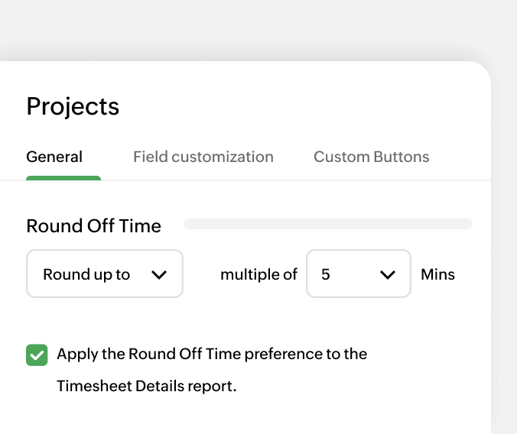Click the chevron arrow beside value 5

point(388,274)
